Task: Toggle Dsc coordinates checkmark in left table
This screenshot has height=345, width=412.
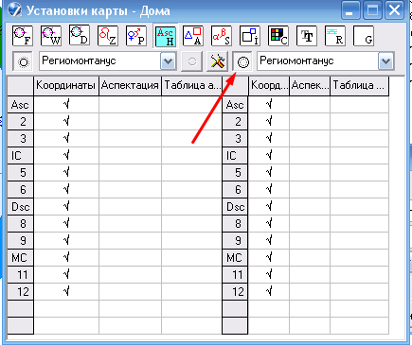Action: [x=66, y=206]
